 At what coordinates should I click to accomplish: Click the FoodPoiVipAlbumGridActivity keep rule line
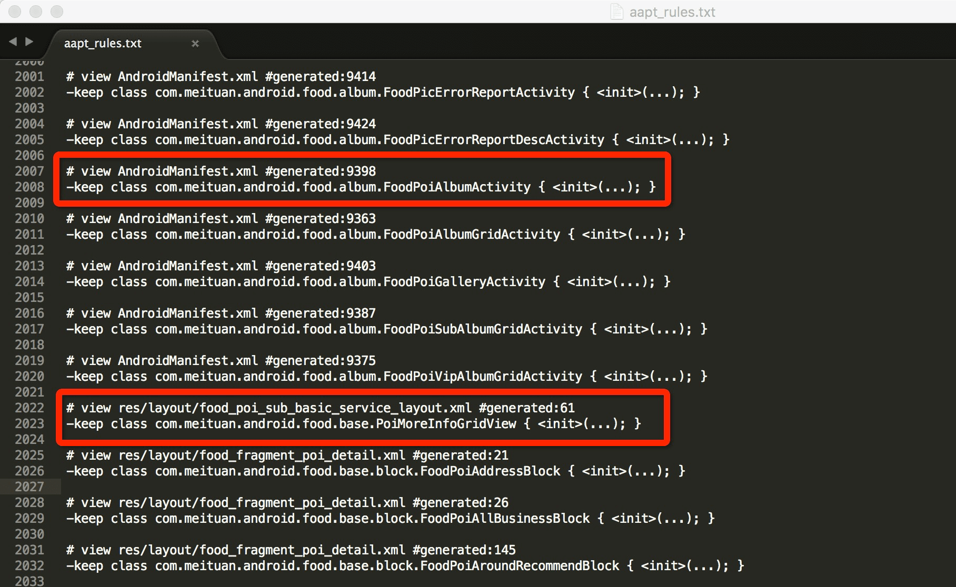[387, 377]
